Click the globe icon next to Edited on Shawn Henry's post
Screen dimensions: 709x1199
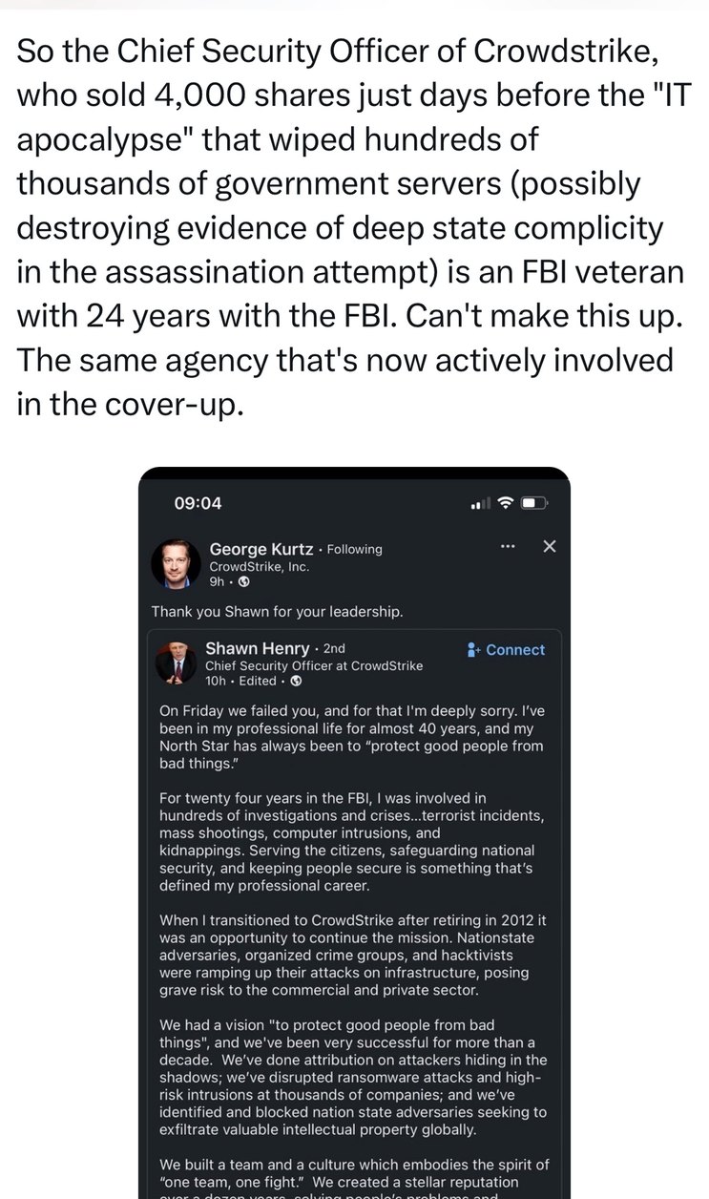tap(295, 682)
